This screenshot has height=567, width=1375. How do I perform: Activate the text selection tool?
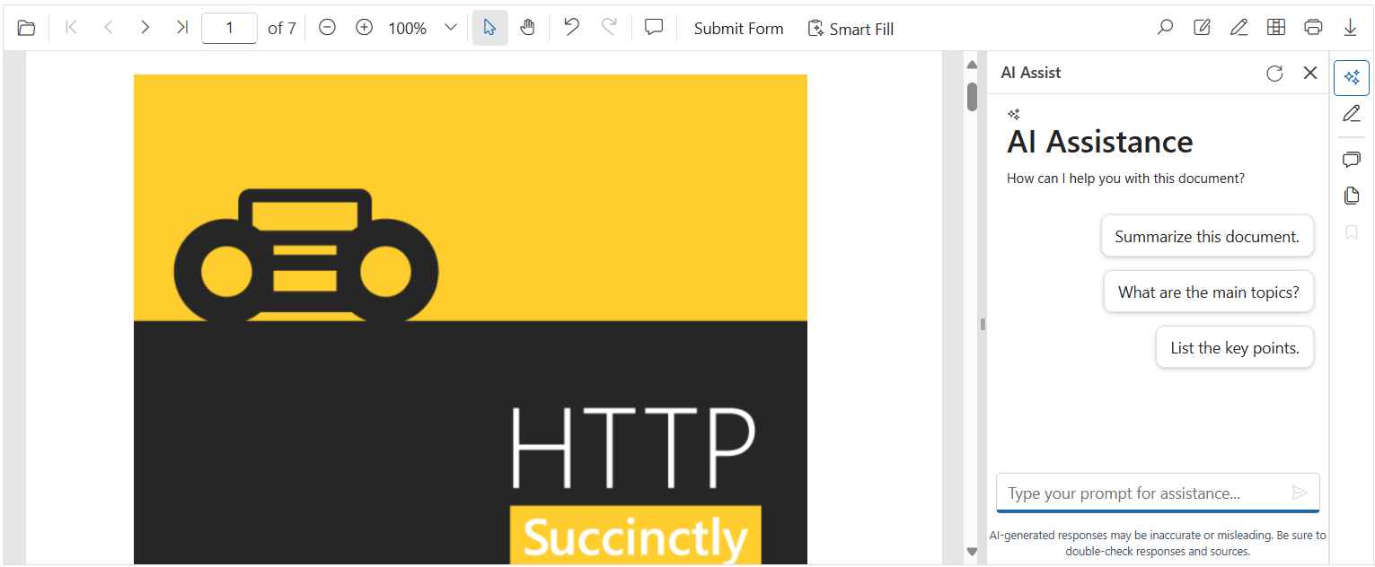tap(489, 27)
